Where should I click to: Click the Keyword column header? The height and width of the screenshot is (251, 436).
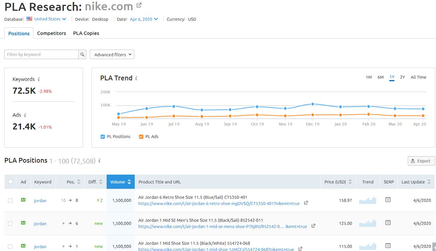(43, 182)
